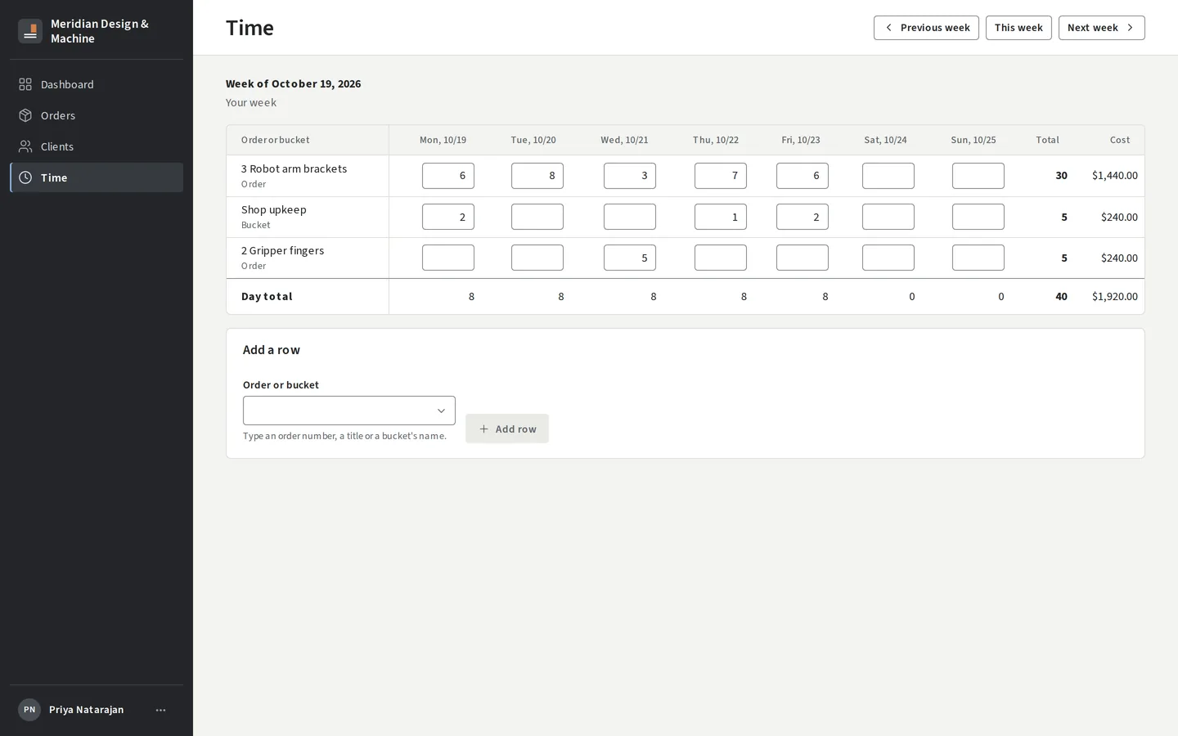Click the $1,440.00 cost value
The image size is (1178, 736).
[x=1115, y=176]
